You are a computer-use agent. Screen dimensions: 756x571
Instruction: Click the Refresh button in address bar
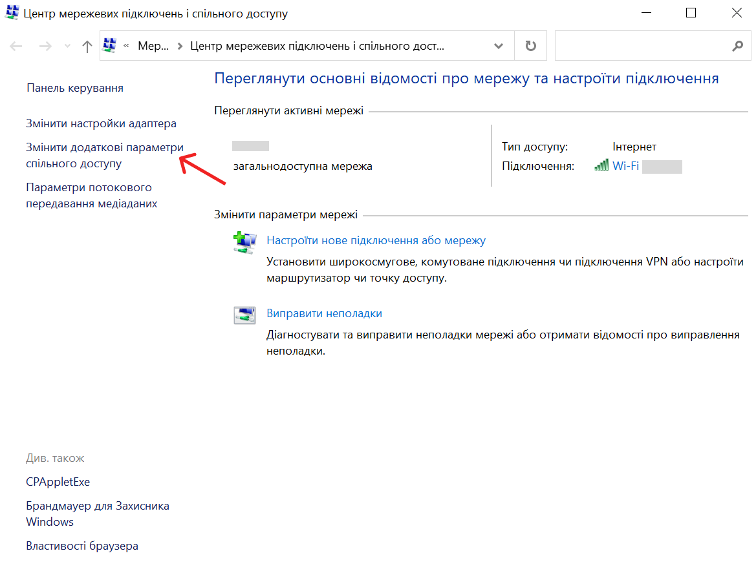coord(530,47)
